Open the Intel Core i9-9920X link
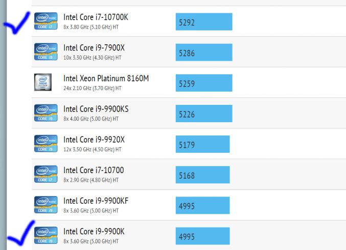 point(94,140)
